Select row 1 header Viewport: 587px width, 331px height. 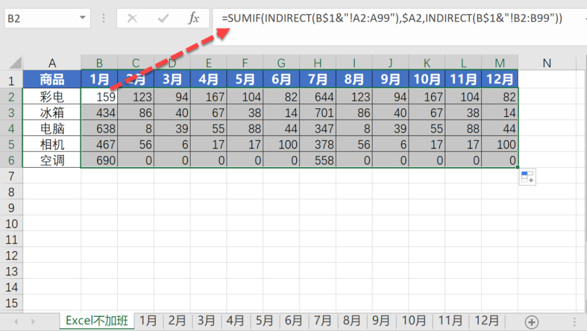tap(11, 80)
